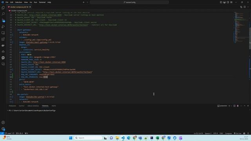Close the docker-compose.yml editor tab
251x141 pixels.
pos(30,7)
